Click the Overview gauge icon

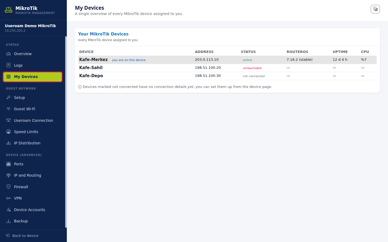tap(9, 54)
